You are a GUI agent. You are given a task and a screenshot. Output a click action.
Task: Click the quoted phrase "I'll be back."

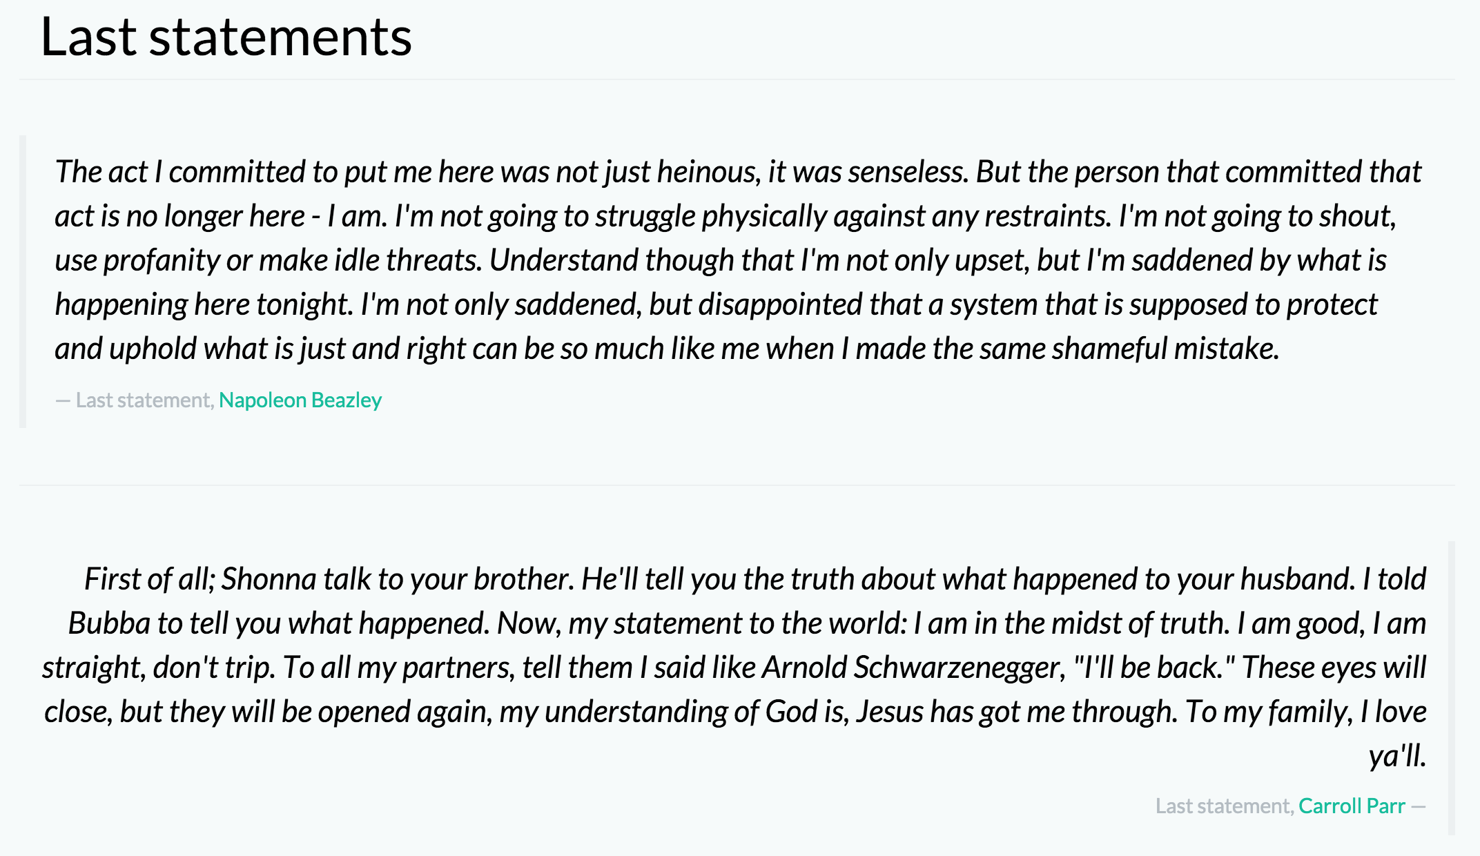[x=1154, y=668]
